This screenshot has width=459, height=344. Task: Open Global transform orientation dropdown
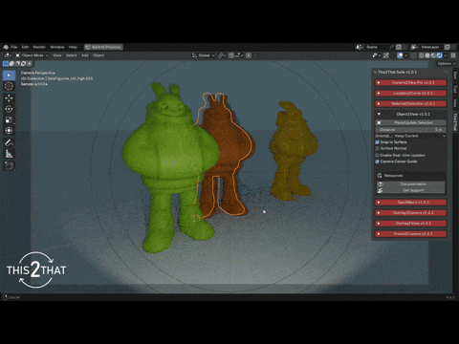204,55
